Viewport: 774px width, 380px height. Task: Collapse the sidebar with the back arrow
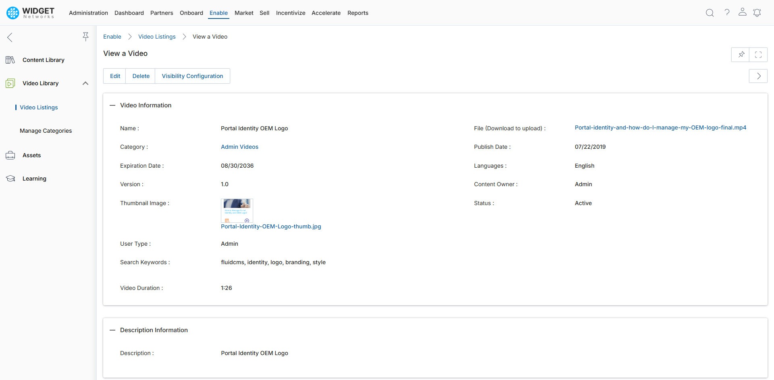click(x=9, y=37)
